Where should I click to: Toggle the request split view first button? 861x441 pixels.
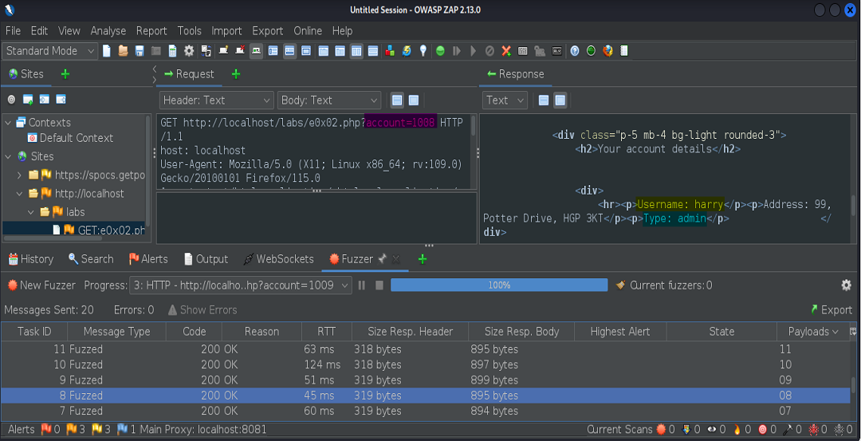tap(398, 100)
